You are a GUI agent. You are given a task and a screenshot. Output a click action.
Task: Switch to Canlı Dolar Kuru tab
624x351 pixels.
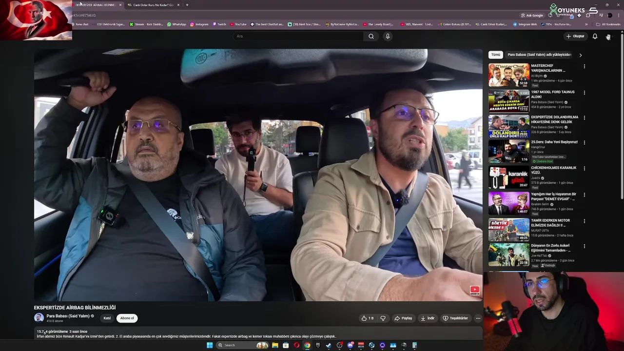(153, 5)
